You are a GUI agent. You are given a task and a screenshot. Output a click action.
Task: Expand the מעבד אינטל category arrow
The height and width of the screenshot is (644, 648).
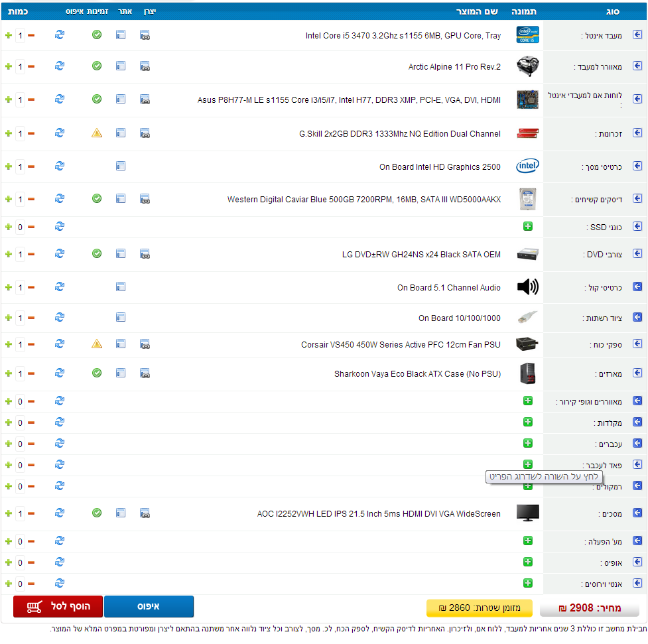(637, 35)
